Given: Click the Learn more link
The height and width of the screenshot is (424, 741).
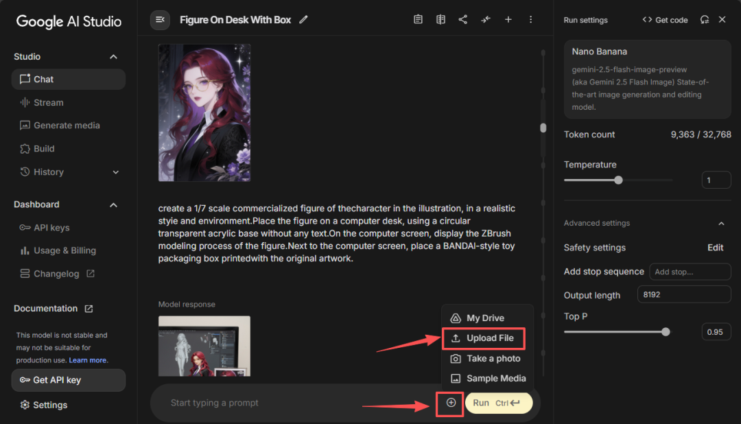Looking at the screenshot, I should [x=87, y=360].
